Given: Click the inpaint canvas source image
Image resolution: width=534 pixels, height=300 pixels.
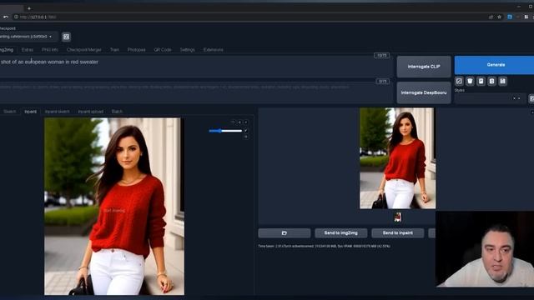Looking at the screenshot, I should pos(114,207).
